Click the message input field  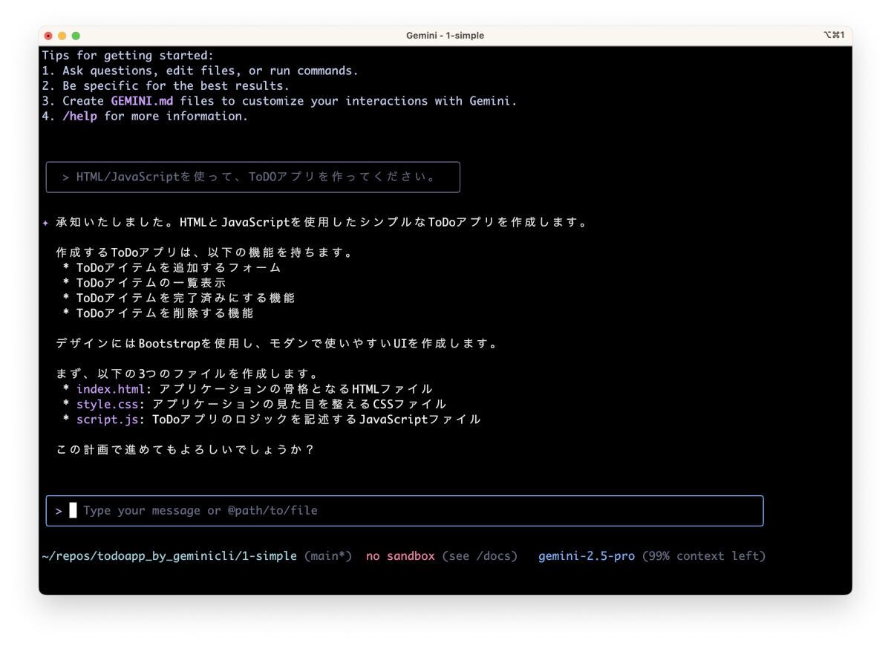pos(405,511)
